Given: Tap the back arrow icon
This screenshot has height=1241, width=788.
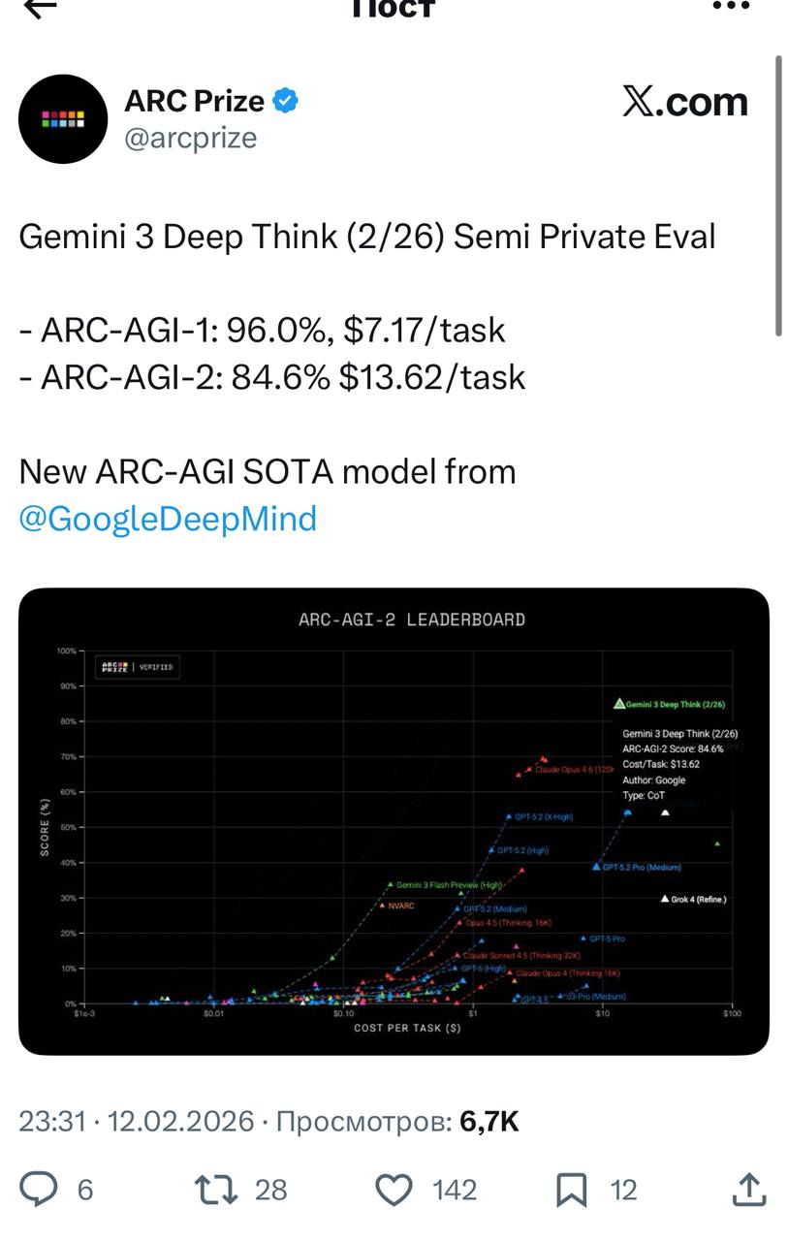Looking at the screenshot, I should coord(40,7).
